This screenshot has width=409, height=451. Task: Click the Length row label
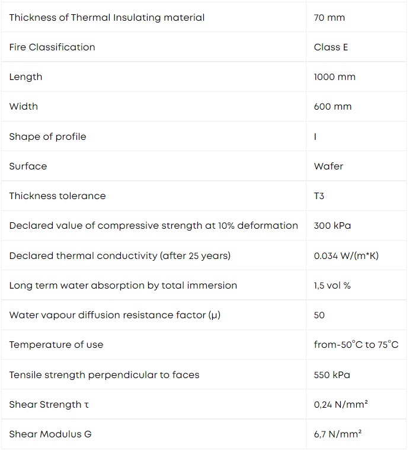(25, 77)
